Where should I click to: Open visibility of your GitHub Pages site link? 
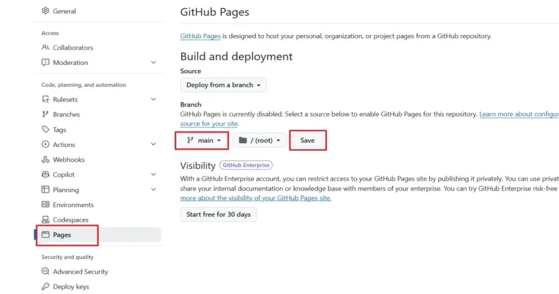255,198
